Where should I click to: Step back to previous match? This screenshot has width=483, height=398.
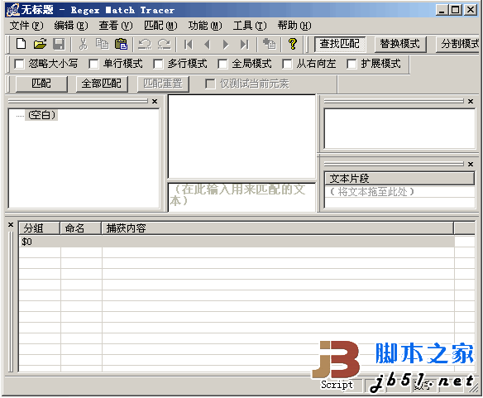207,45
